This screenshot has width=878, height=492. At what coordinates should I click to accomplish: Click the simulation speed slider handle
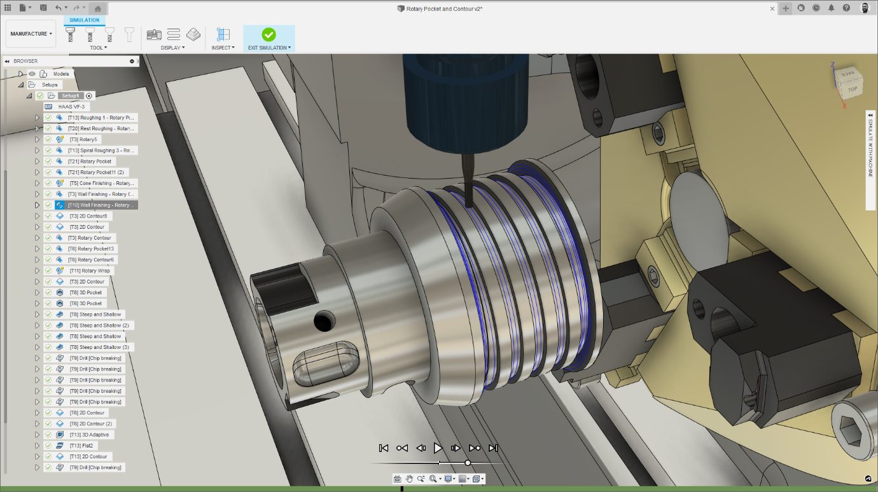tap(468, 463)
